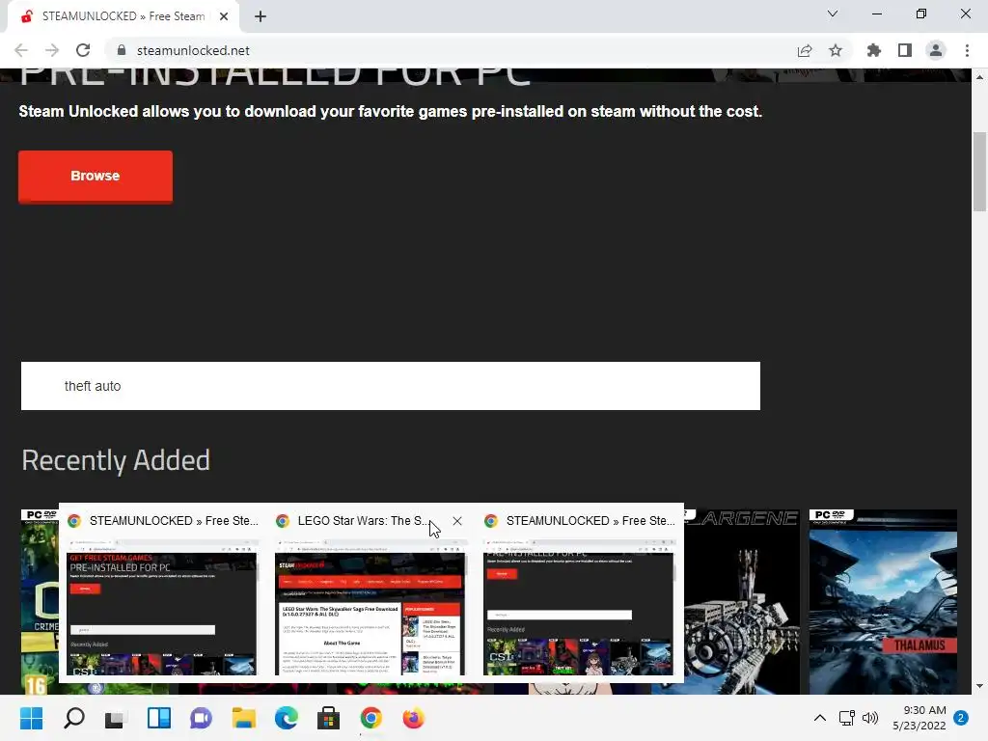View site security lock info
Screen dimensions: 988x741
click(x=122, y=50)
